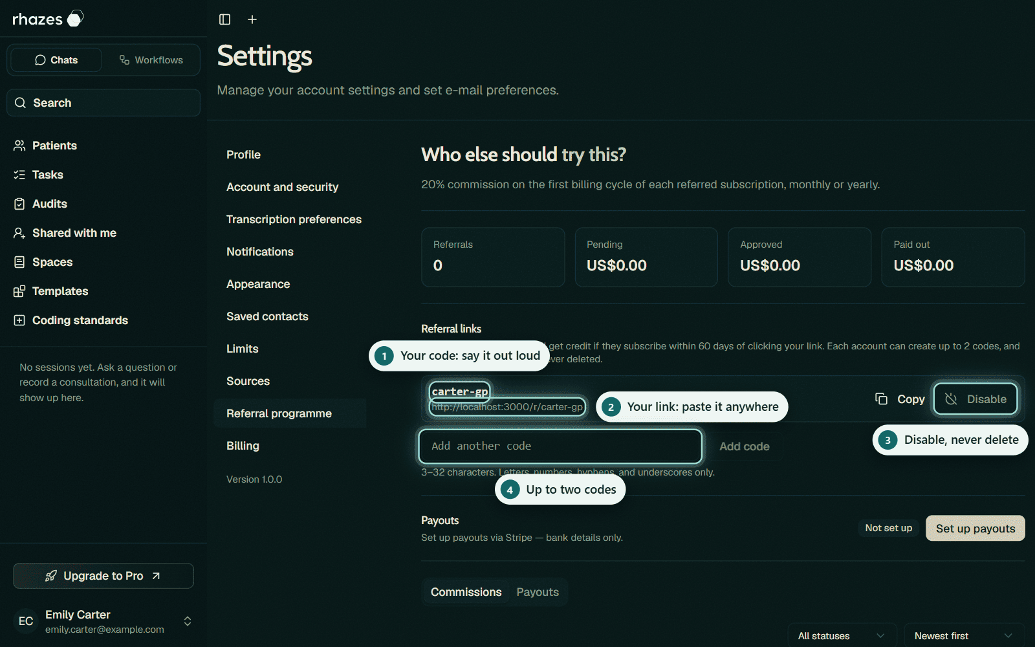
Task: Open Templates section
Action: [103, 291]
